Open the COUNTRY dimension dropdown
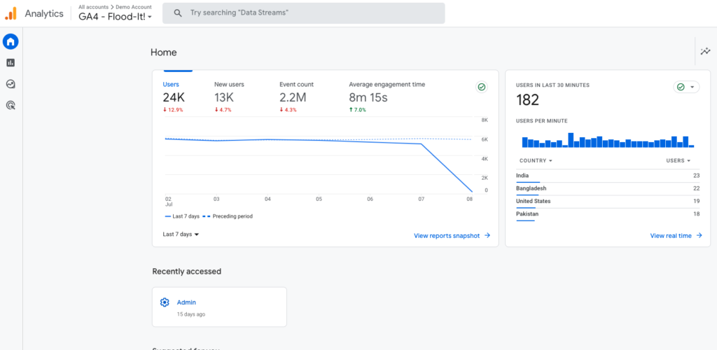 pyautogui.click(x=536, y=161)
